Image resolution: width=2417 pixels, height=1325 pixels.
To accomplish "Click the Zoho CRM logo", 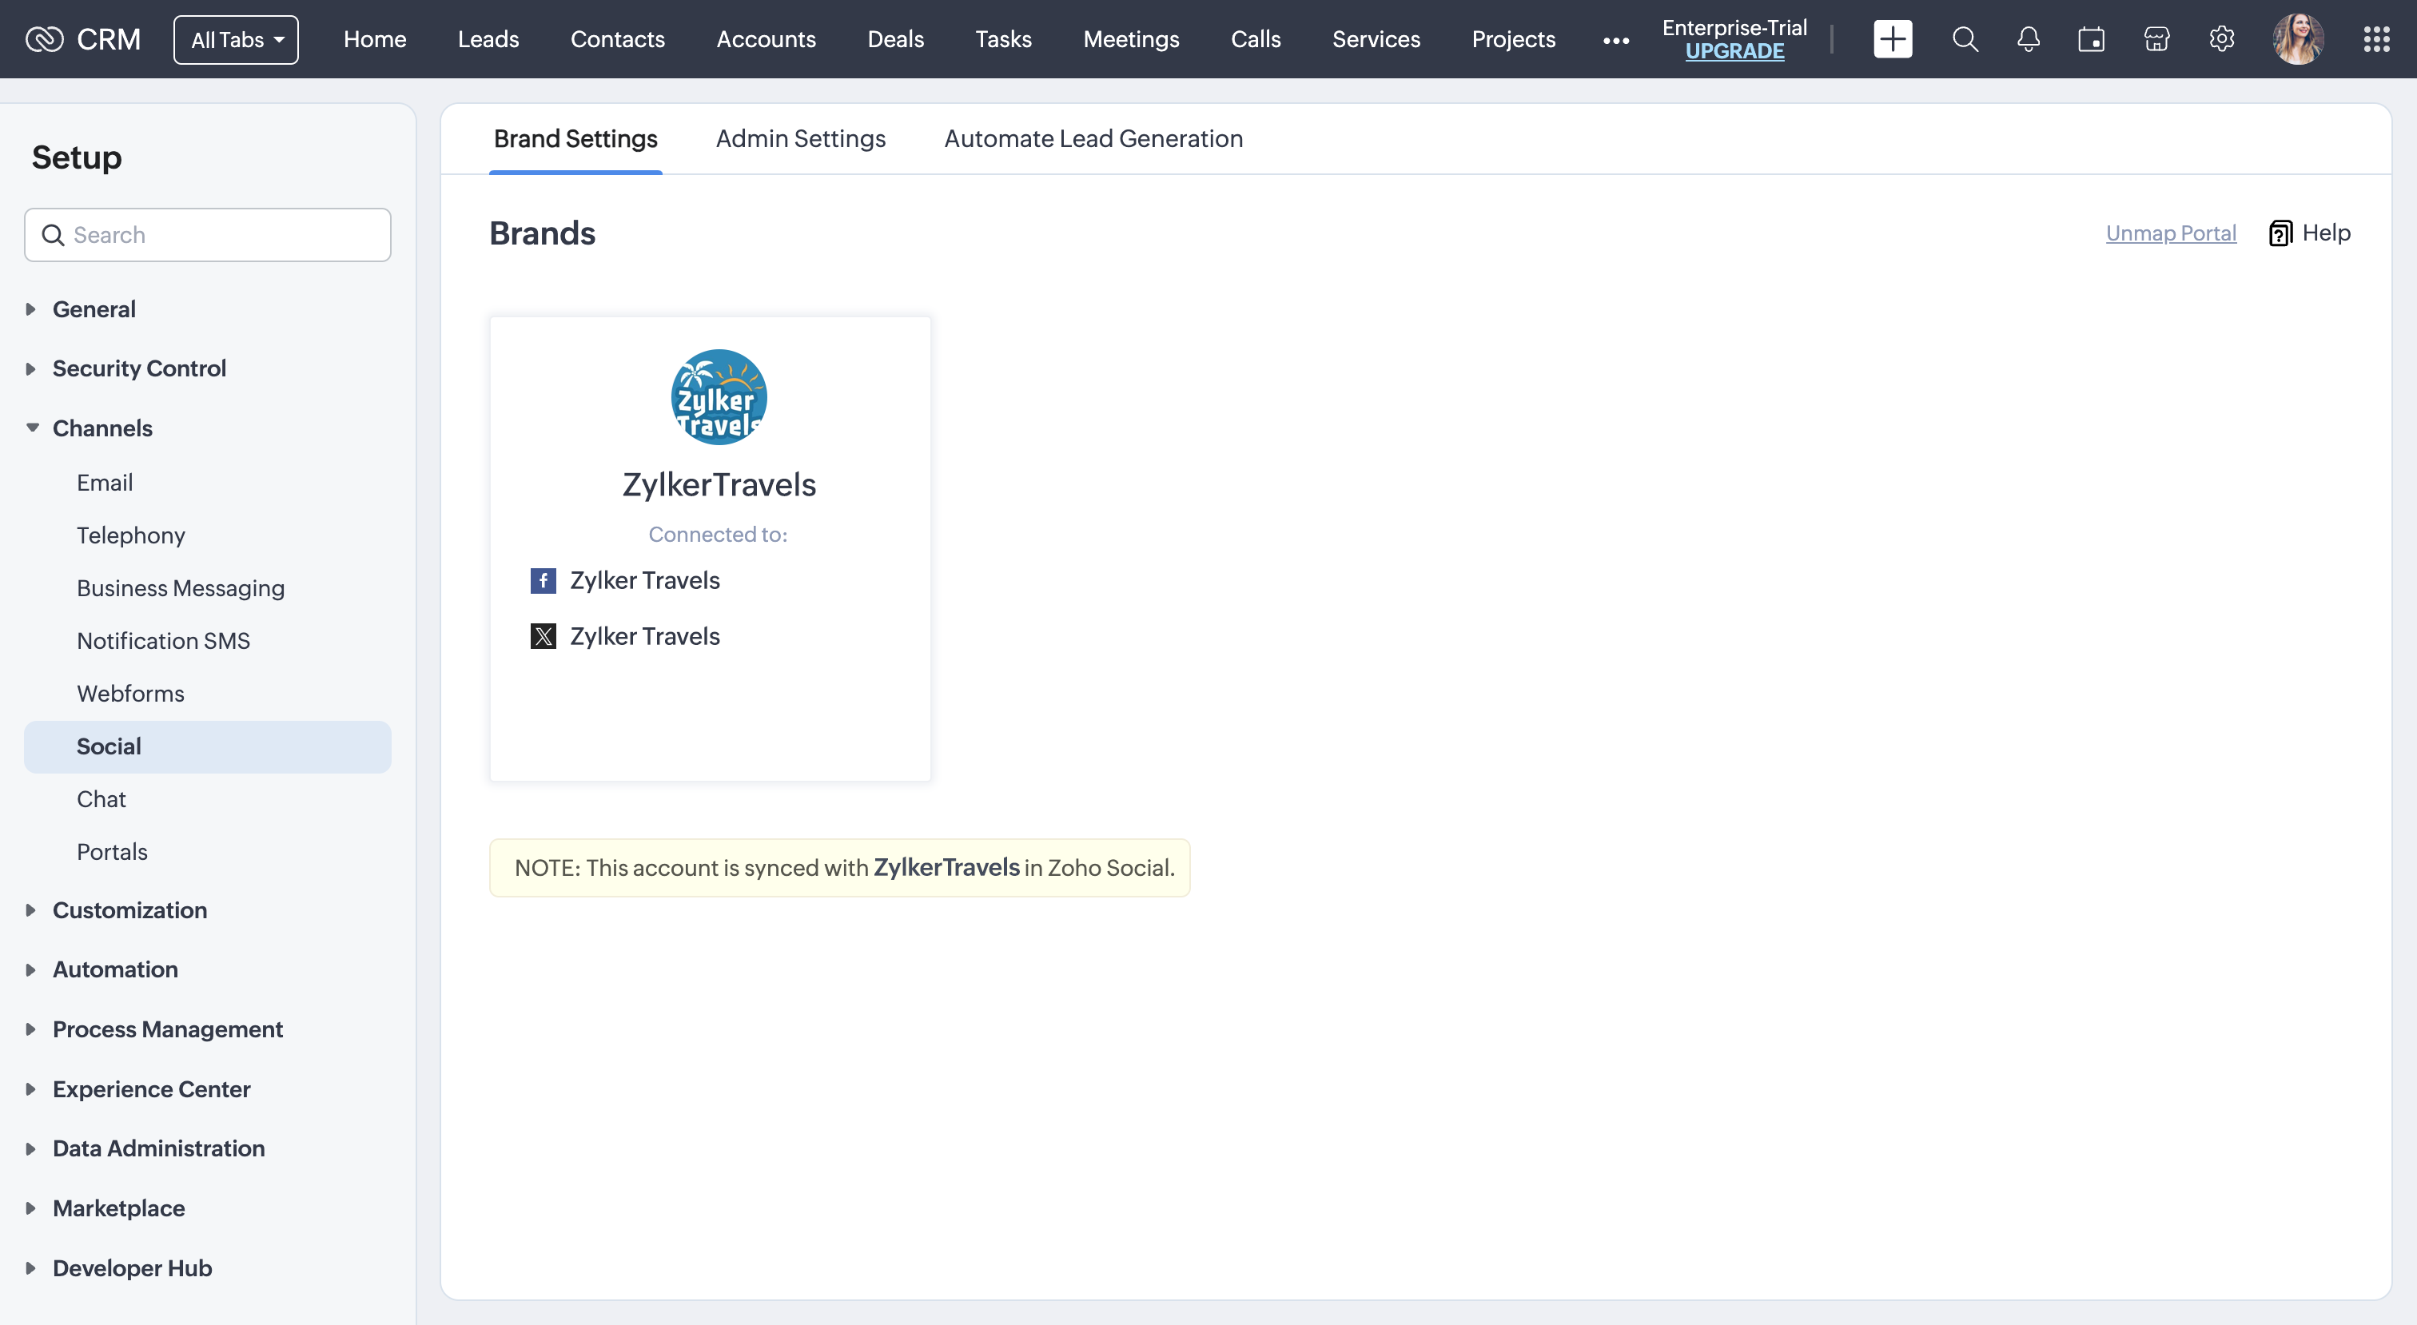I will pyautogui.click(x=82, y=38).
